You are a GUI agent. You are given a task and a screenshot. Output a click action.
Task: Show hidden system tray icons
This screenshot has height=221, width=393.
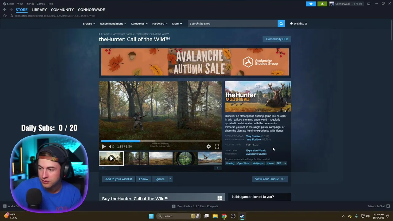343,216
